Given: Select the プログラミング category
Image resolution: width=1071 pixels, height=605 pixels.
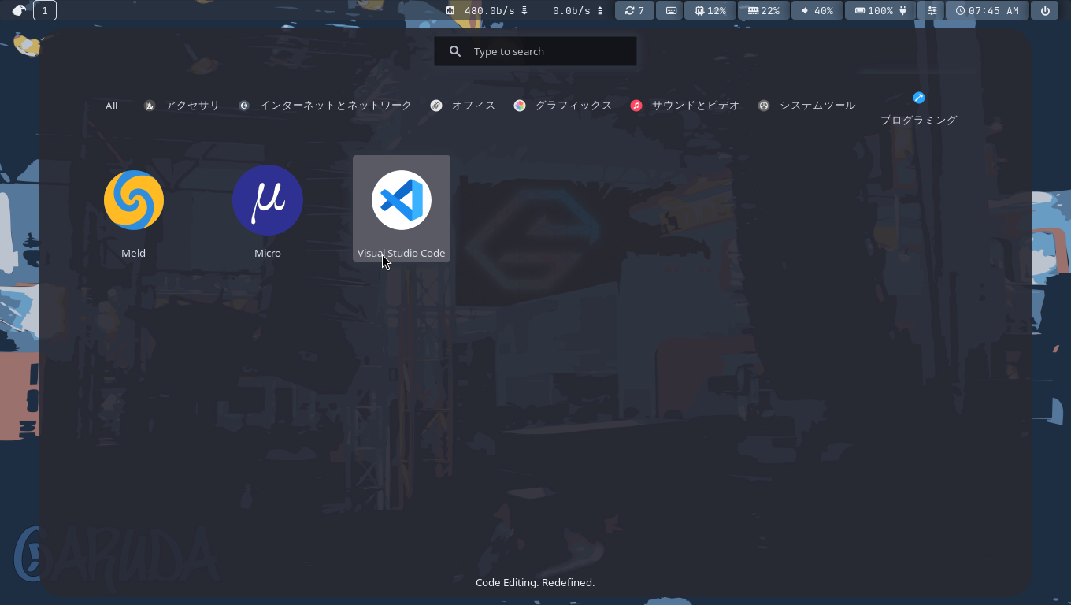Looking at the screenshot, I should 919,109.
